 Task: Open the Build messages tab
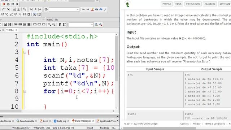click(x=81, y=121)
